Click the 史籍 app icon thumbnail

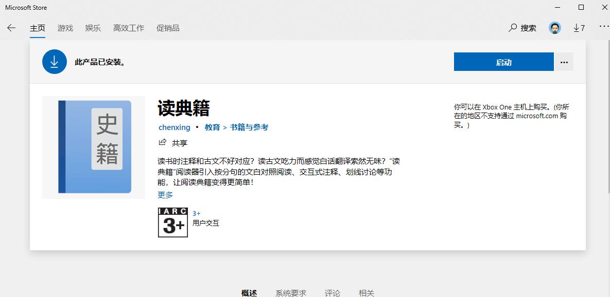pyautogui.click(x=93, y=147)
